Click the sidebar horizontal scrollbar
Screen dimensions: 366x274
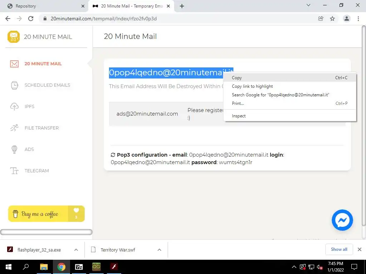click(x=46, y=232)
